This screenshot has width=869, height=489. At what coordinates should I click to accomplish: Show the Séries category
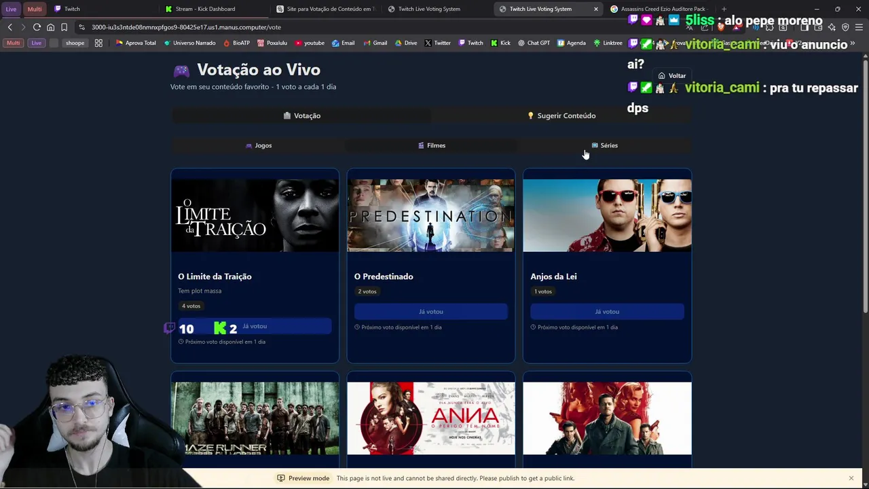pos(604,145)
